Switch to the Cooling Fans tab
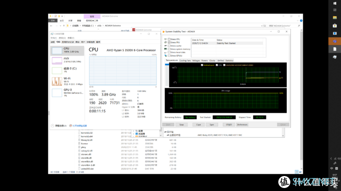The height and width of the screenshot is (191, 341). [x=185, y=60]
